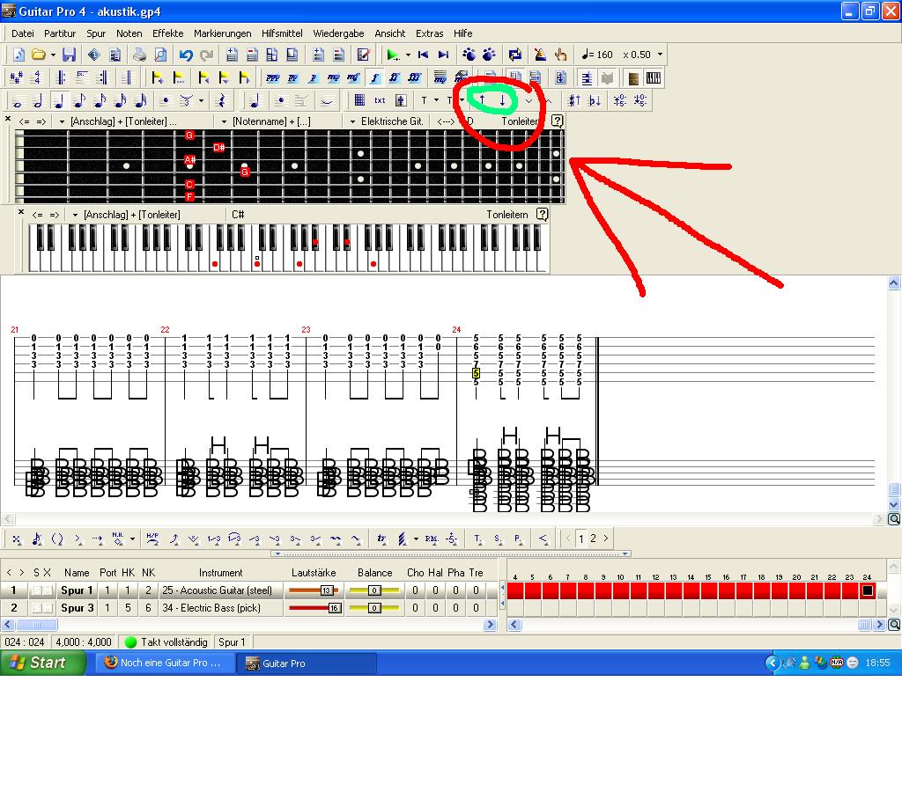This screenshot has width=902, height=799.
Task: Open the Hilfsmittel menu
Action: pos(282,33)
